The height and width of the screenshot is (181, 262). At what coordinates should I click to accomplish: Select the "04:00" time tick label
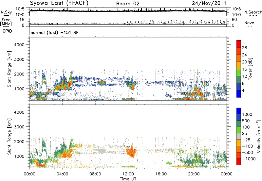[62, 174]
